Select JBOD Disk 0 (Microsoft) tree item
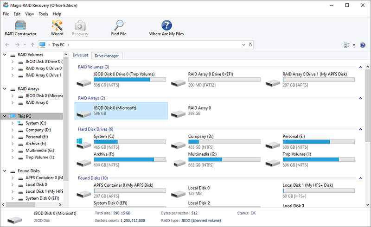Viewport: 371px width, 227px height. 44,96
